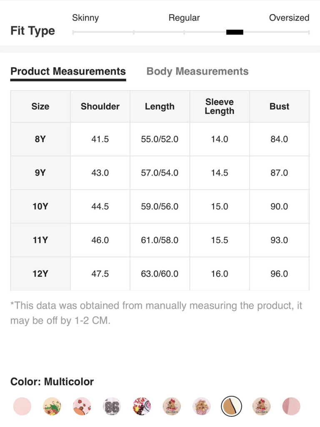Viewport: 320px width, 427px height.
Task: Choose the red comic graphic print swatch
Action: point(142,406)
